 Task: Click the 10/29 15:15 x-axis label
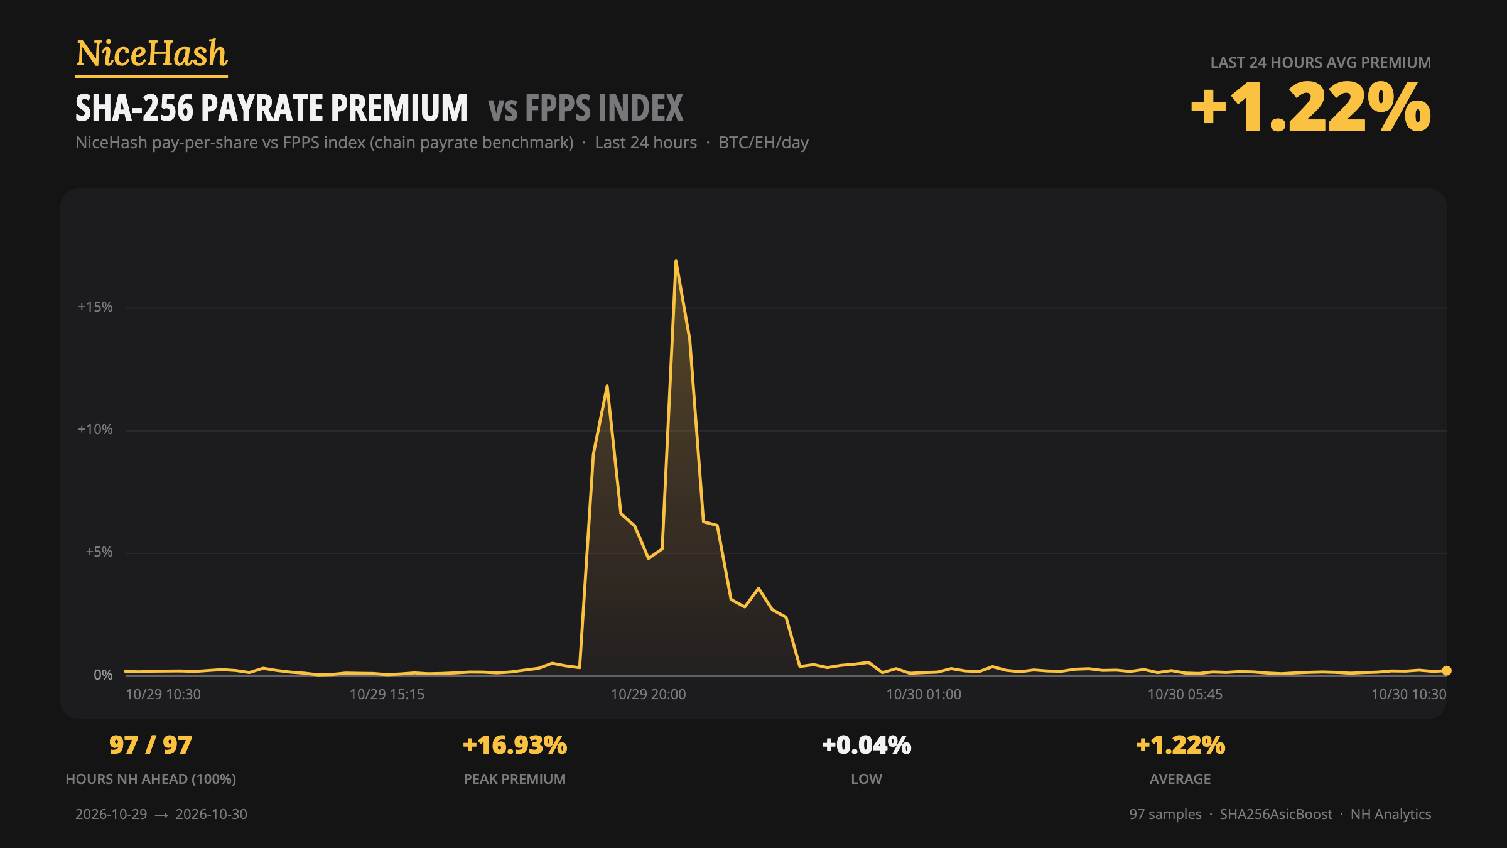pos(387,695)
